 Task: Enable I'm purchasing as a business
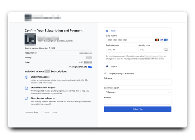[106, 73]
